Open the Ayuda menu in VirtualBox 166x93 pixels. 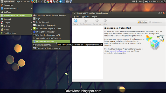click(94, 16)
